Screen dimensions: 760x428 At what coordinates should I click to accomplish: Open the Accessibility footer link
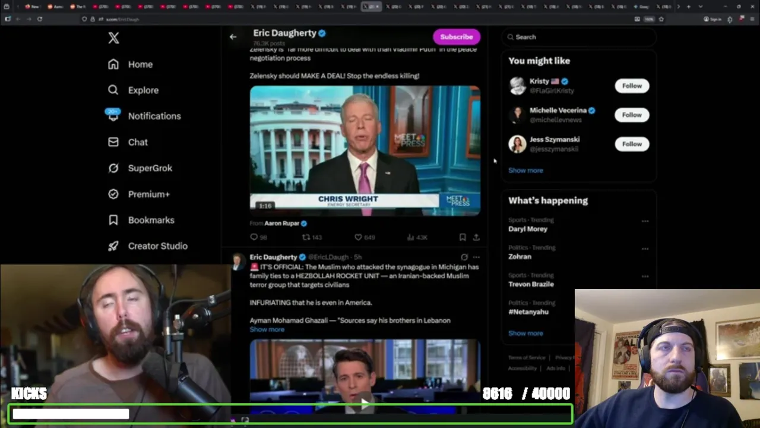[x=522, y=369]
